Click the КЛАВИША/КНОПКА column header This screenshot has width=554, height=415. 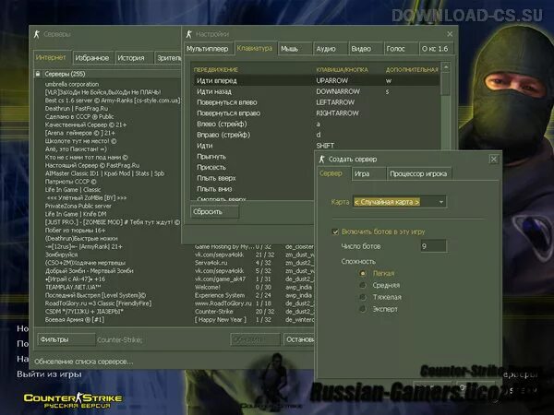pos(342,70)
